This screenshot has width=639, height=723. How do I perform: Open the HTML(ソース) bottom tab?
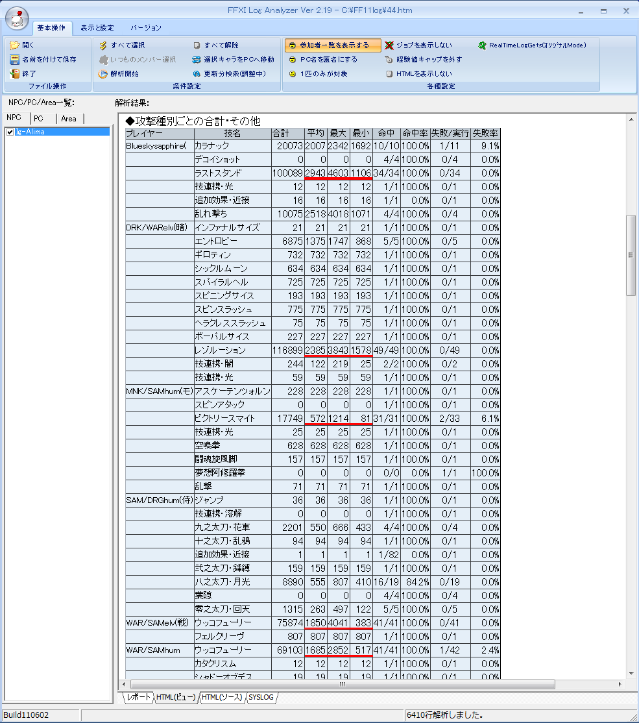click(x=221, y=697)
